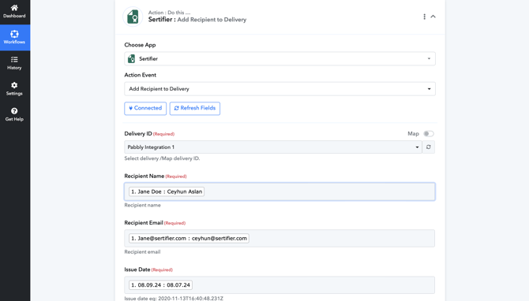The image size is (529, 301).
Task: Refresh the Delivery ID list icon
Action: [x=429, y=147]
